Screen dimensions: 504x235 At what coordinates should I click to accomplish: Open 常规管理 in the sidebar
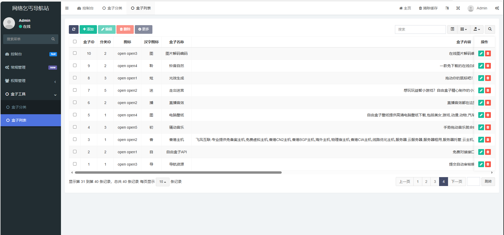pyautogui.click(x=31, y=67)
